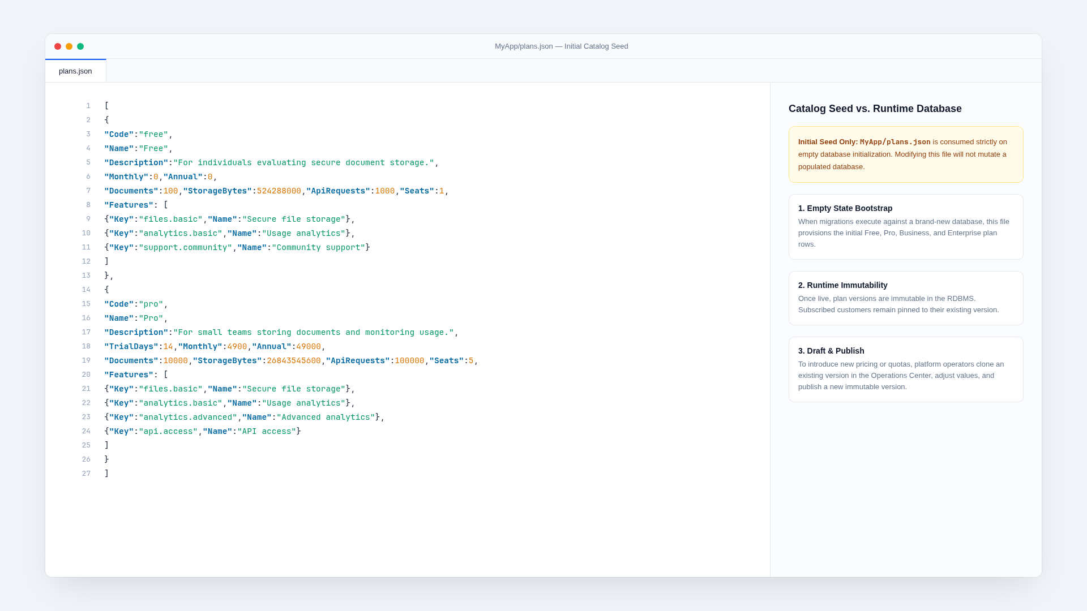The image size is (1087, 611).
Task: Click the StorageBytes value 26843545600
Action: (x=294, y=360)
